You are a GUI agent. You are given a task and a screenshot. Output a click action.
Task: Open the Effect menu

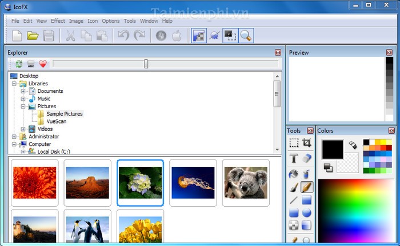point(58,21)
